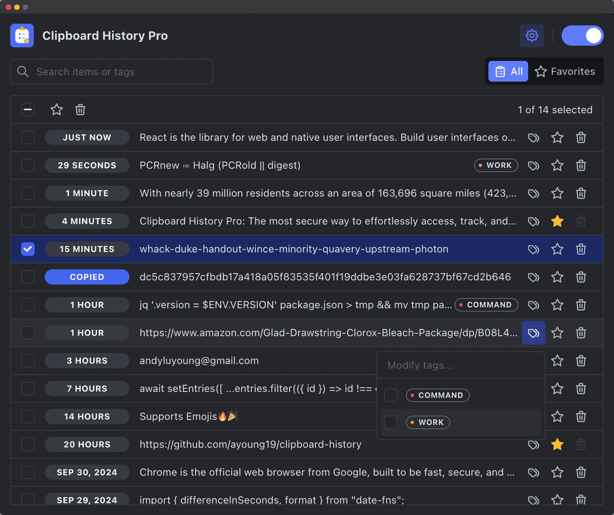Click the Clipboard History Pro app logo
The height and width of the screenshot is (515, 614).
pyautogui.click(x=22, y=36)
